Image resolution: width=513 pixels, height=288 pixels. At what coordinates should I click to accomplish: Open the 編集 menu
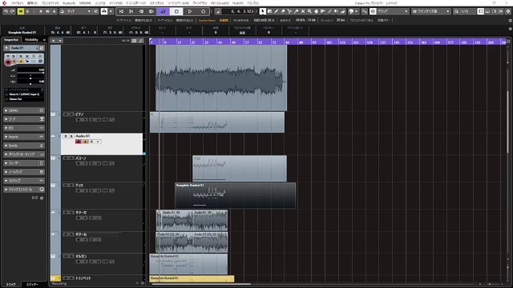pyautogui.click(x=32, y=3)
